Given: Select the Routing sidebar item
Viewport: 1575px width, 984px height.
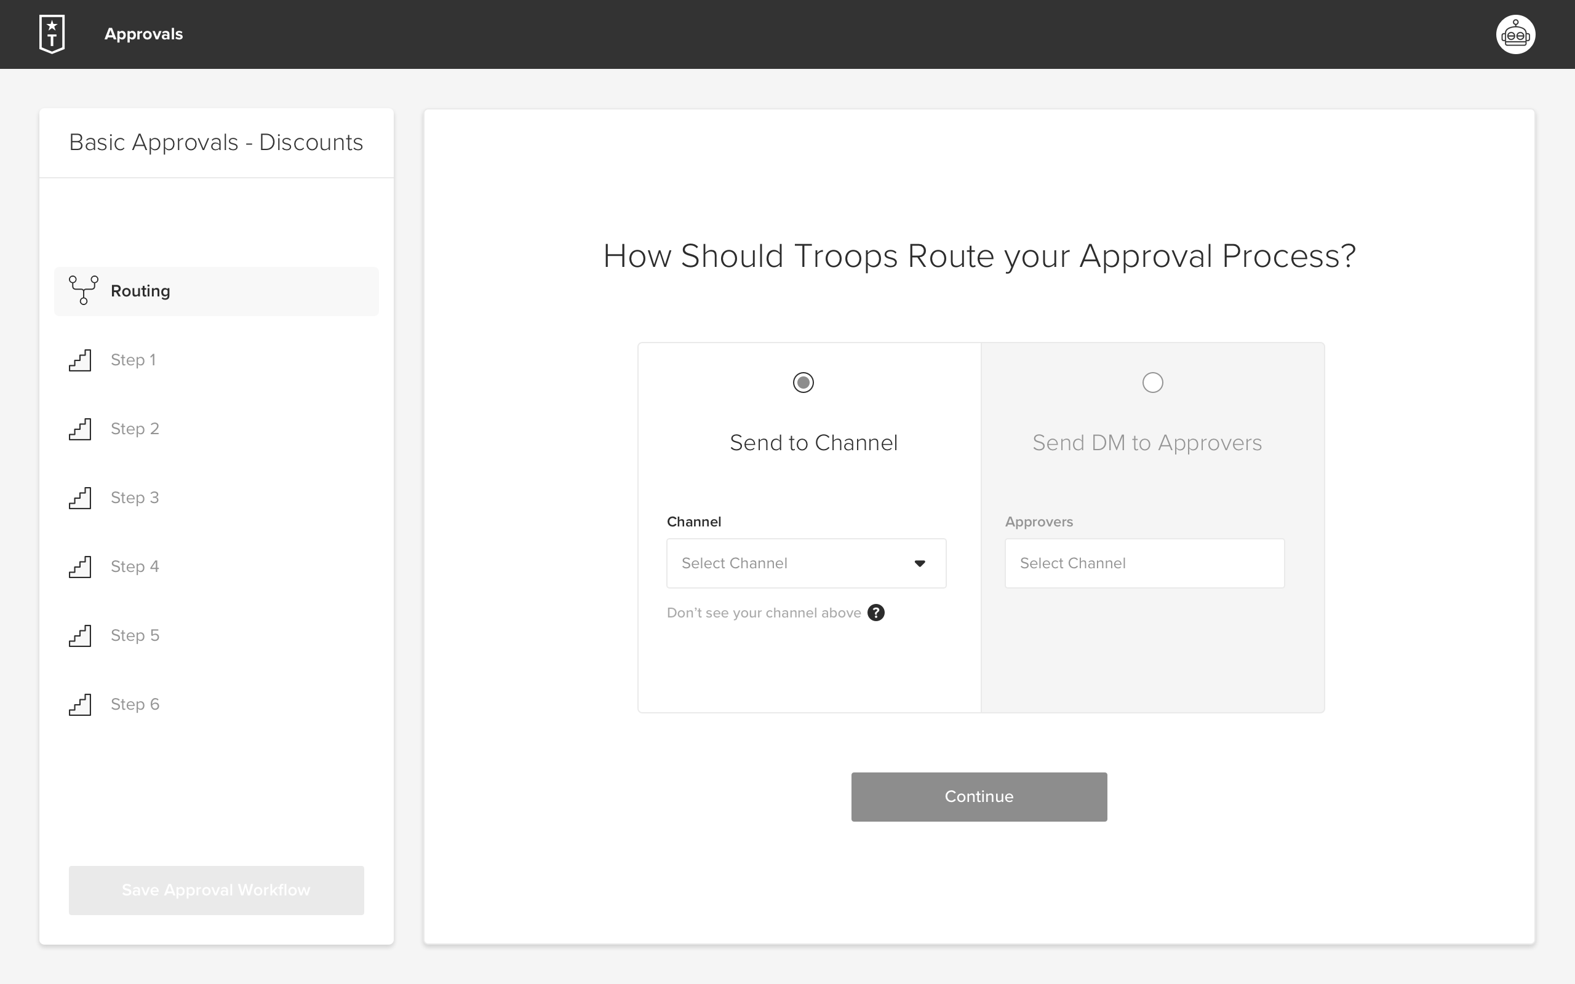Looking at the screenshot, I should (x=216, y=291).
